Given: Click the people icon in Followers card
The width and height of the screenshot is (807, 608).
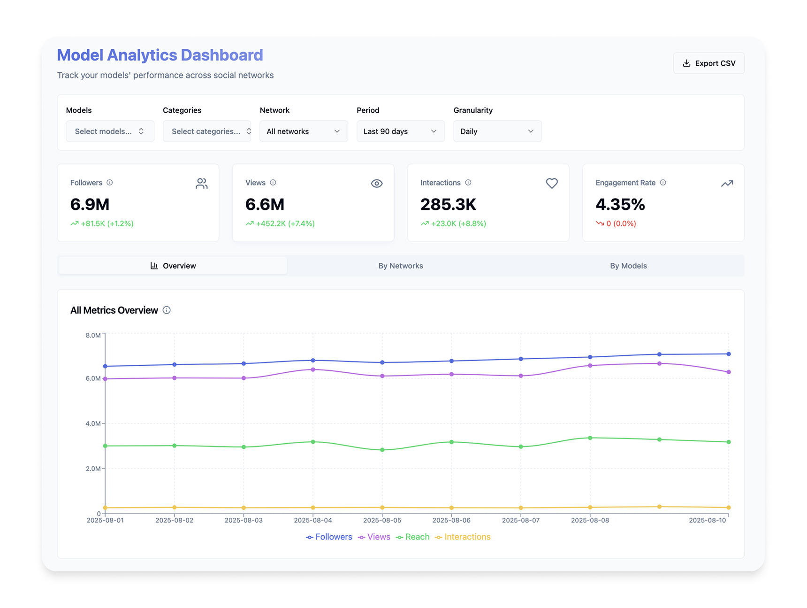Looking at the screenshot, I should 202,184.
